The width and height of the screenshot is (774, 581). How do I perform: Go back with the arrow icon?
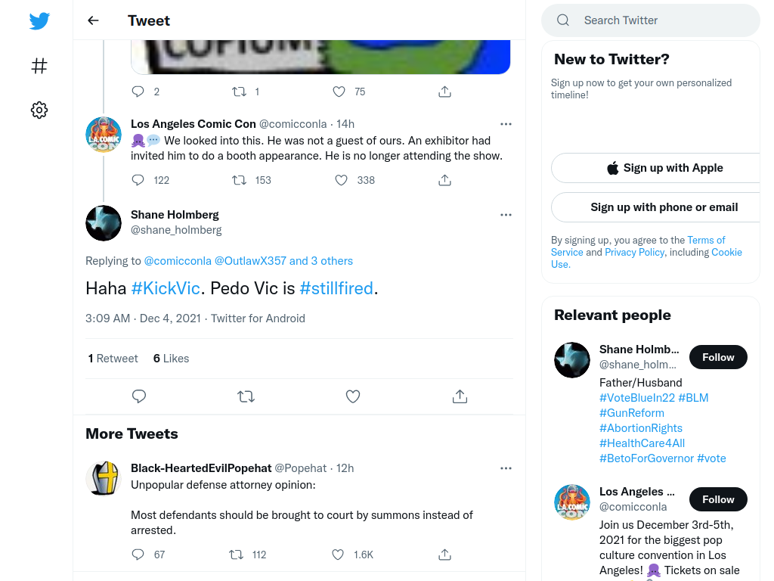pyautogui.click(x=93, y=20)
